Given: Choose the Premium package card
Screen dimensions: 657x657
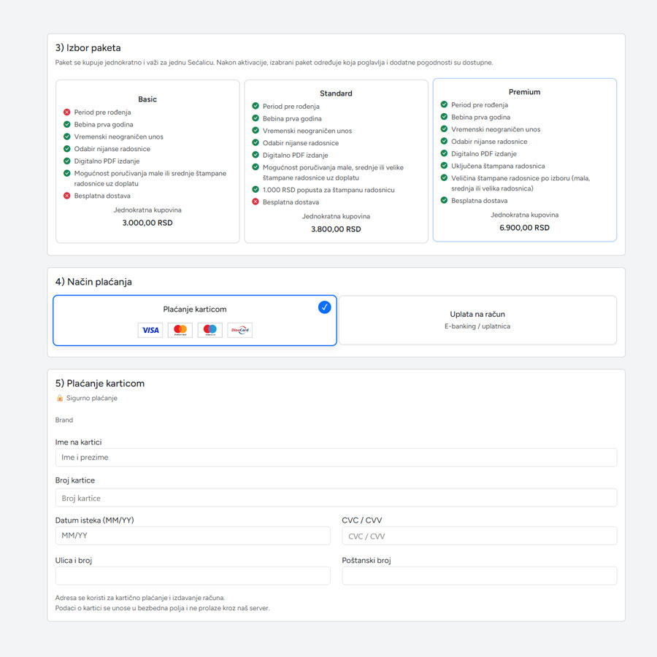Looking at the screenshot, I should [525, 160].
